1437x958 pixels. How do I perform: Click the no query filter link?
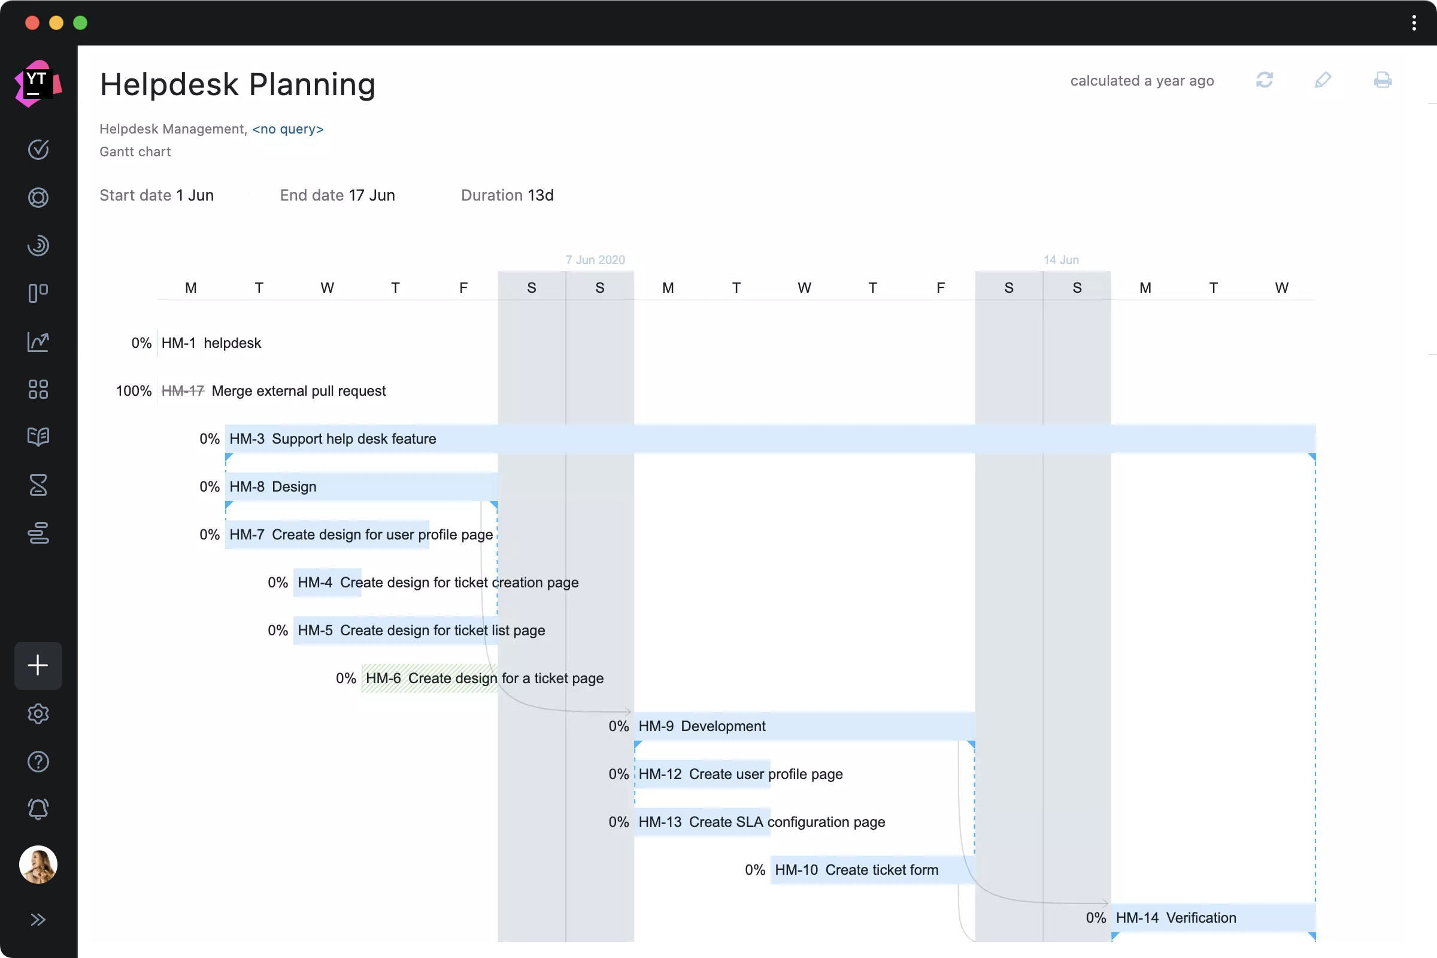click(287, 128)
